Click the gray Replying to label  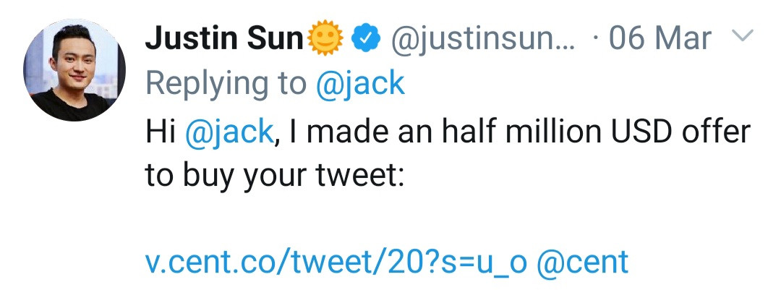coord(226,84)
